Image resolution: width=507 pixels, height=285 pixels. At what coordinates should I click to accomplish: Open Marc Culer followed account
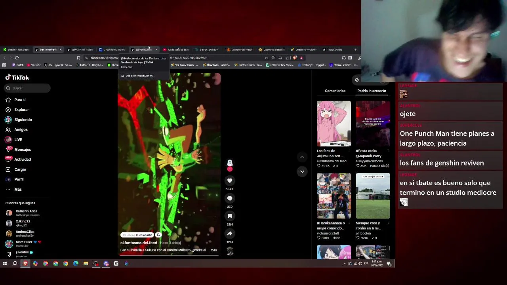[26, 243]
